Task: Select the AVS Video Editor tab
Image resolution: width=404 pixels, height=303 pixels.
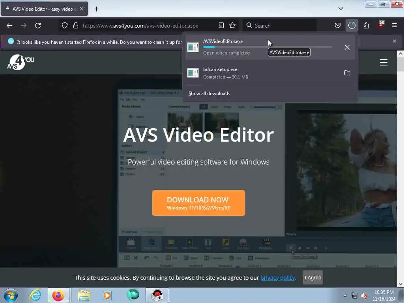Action: pos(44,9)
